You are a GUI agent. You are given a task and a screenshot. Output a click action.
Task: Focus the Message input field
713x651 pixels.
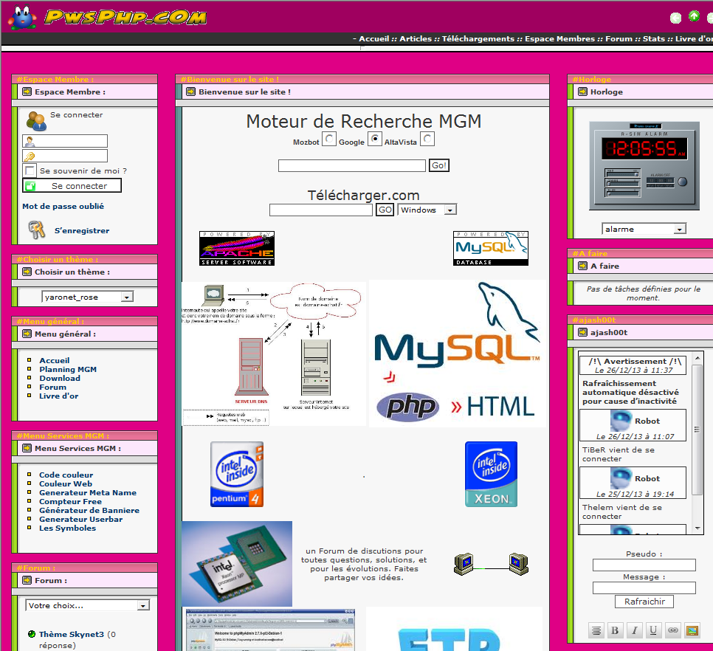(644, 588)
